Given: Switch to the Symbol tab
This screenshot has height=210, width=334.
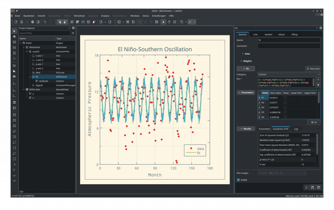Looking at the screenshot, I should [268, 35].
